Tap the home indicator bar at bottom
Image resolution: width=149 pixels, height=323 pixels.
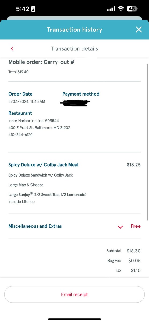[x=74, y=319]
